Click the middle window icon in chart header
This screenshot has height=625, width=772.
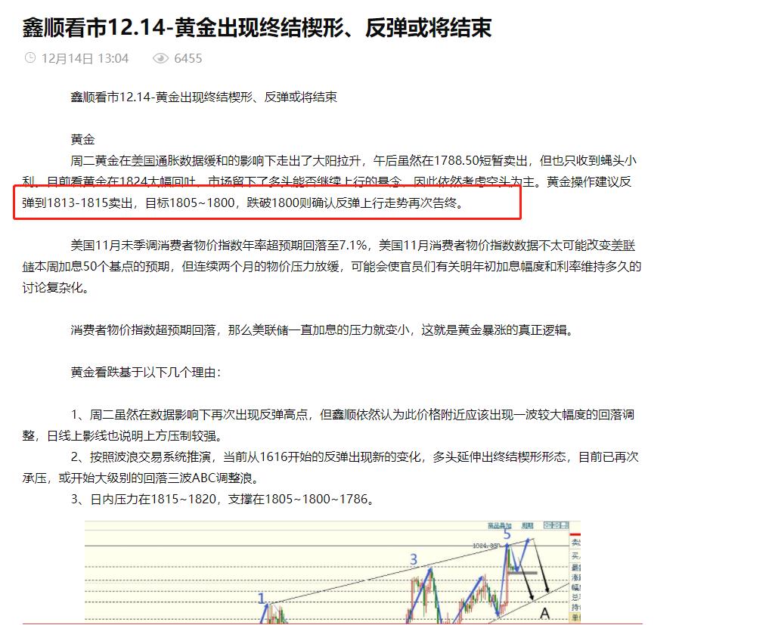(x=556, y=525)
